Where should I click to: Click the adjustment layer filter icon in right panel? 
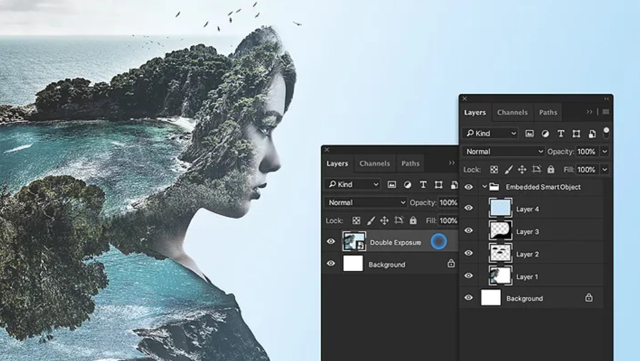tap(545, 134)
